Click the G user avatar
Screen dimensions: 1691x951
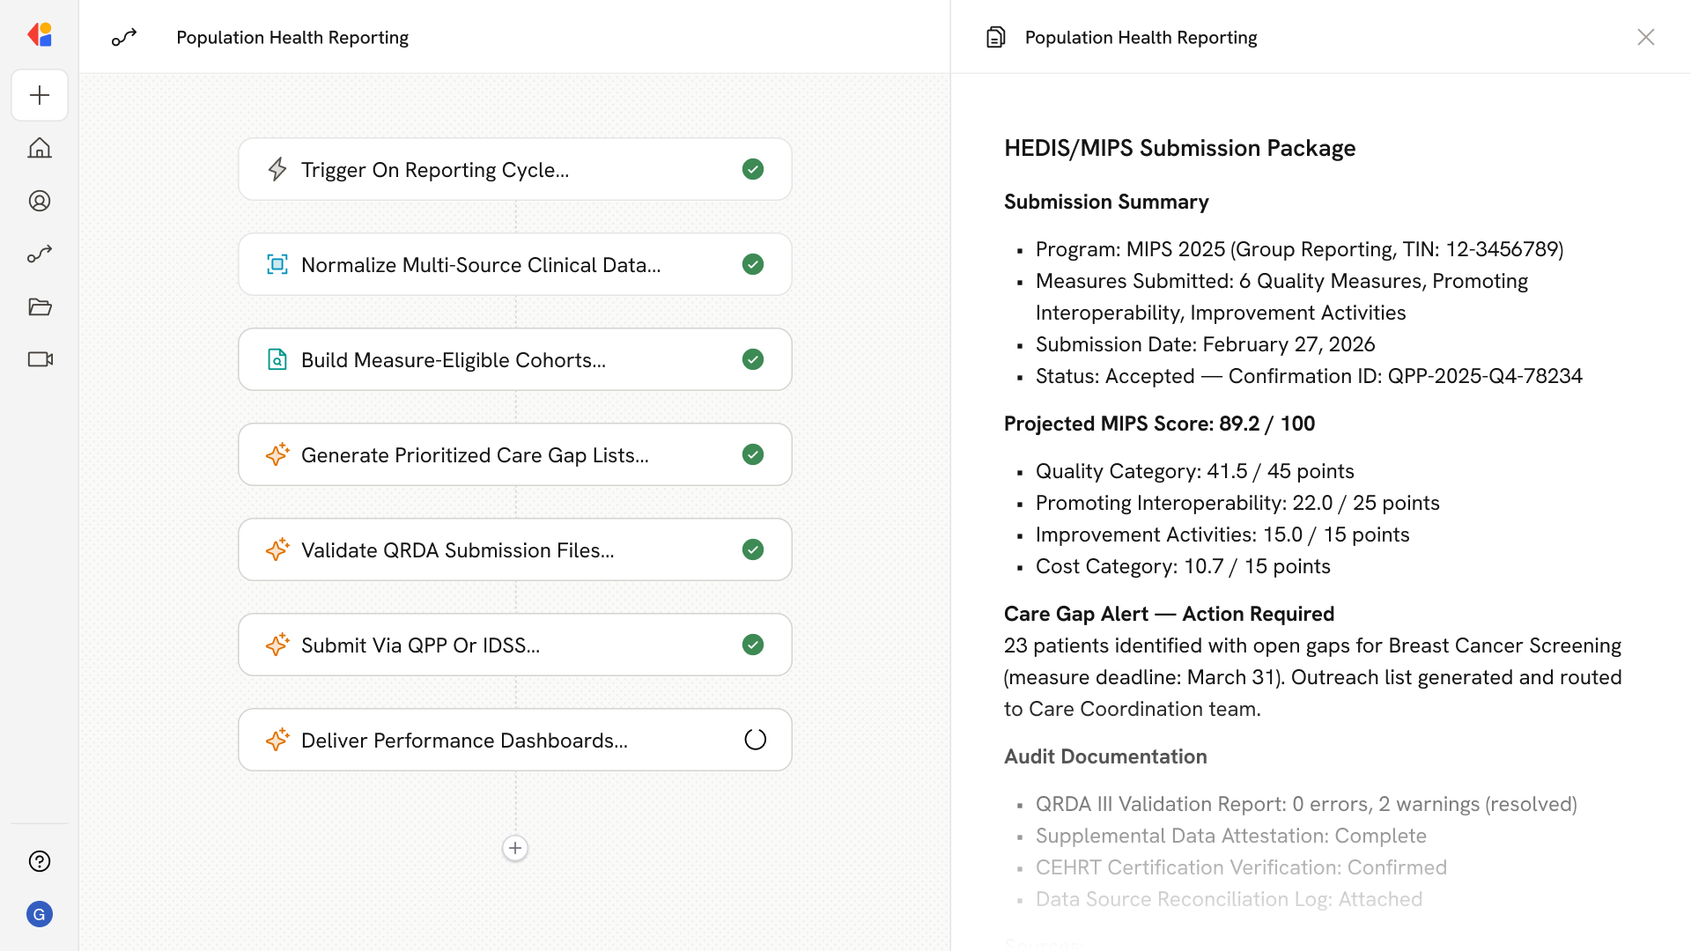click(x=40, y=914)
